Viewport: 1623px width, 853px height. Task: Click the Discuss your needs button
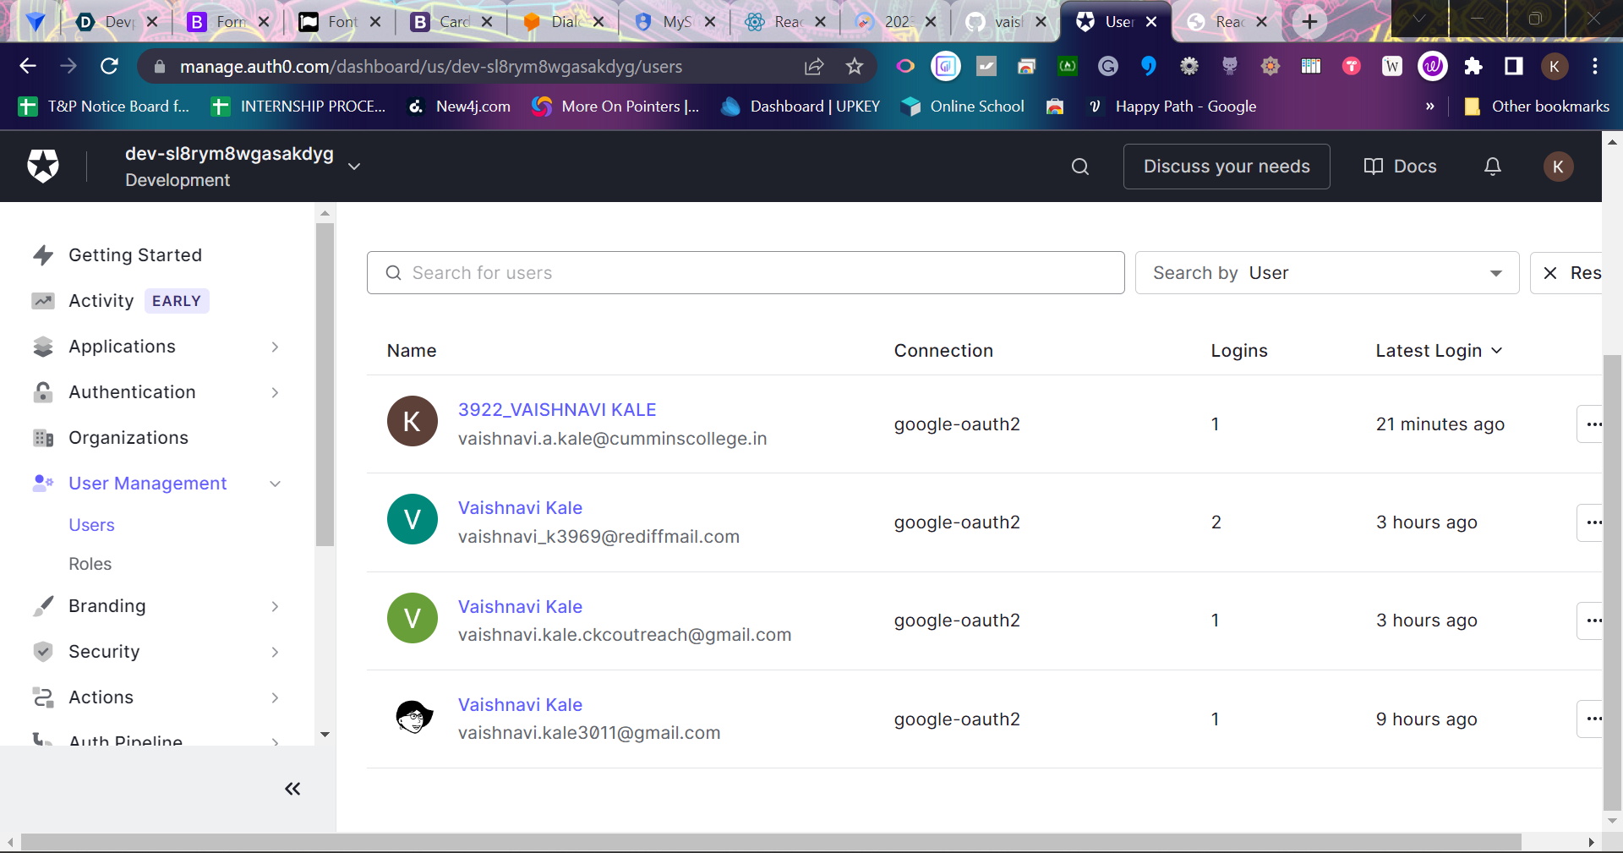click(x=1227, y=167)
